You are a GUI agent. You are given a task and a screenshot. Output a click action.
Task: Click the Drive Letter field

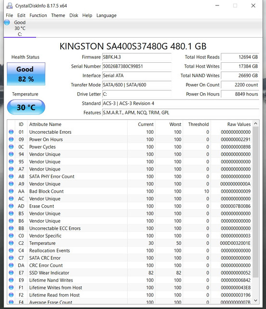(x=136, y=94)
